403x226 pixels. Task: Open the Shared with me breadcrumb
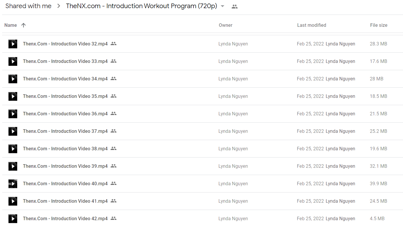tap(28, 6)
